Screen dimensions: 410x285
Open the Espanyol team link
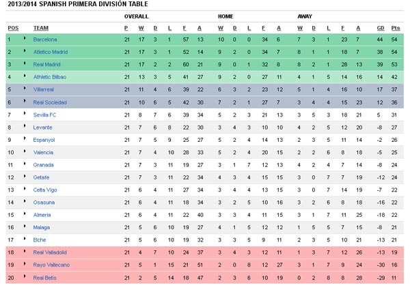coord(44,140)
